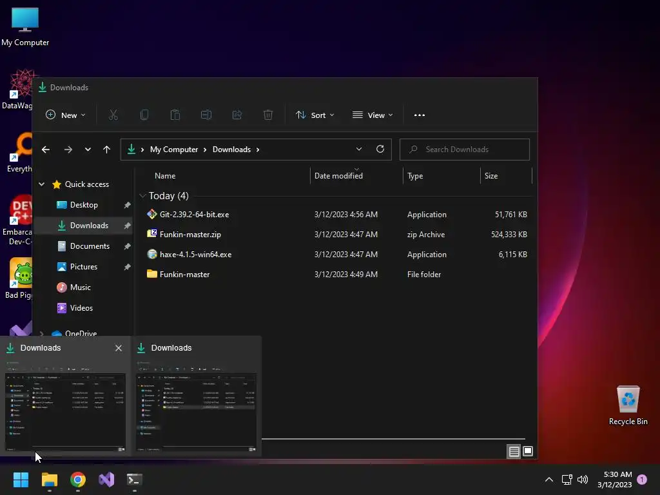Open the Sort options dropdown
This screenshot has width=660, height=495.
[315, 115]
